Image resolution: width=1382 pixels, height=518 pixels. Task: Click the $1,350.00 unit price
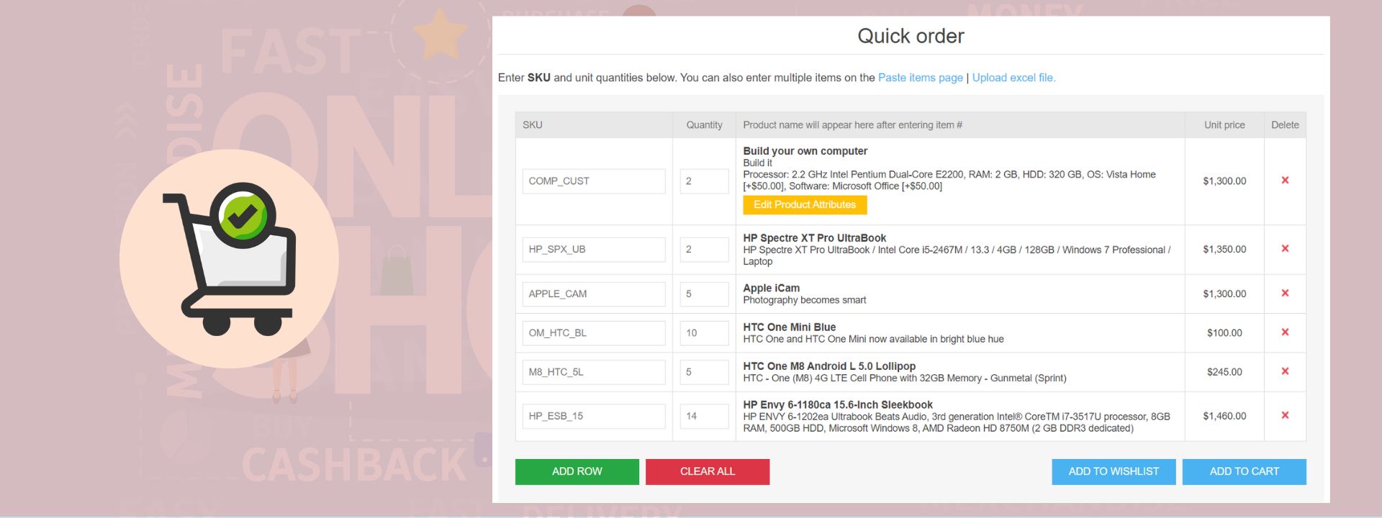click(x=1224, y=250)
